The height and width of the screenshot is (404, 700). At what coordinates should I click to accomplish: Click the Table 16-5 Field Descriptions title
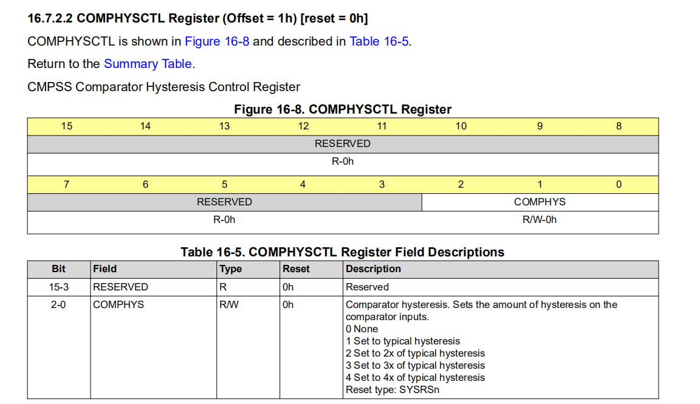click(342, 252)
